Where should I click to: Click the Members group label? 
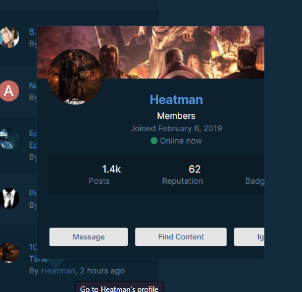(176, 116)
